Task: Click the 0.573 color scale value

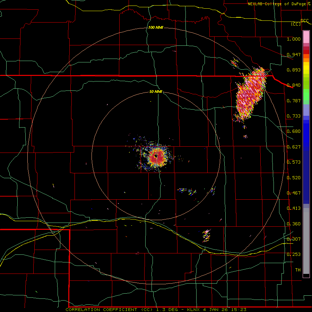Action: tap(294, 162)
